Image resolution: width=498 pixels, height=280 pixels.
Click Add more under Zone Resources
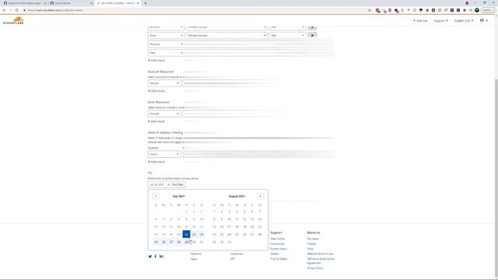156,121
